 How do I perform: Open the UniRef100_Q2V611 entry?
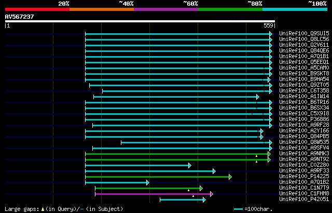click(304, 45)
